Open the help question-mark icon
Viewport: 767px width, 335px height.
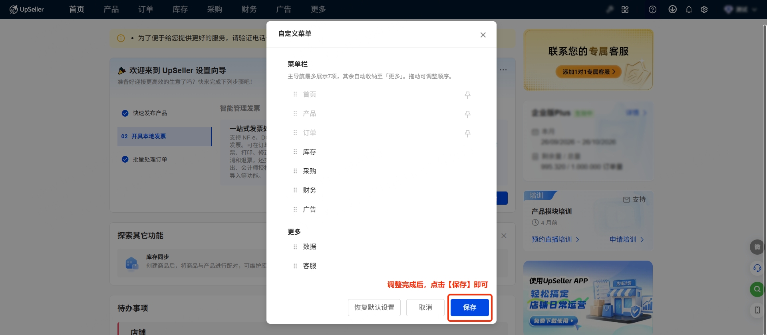[652, 9]
